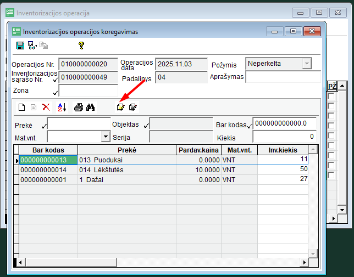Open search with the binoculars icon
354x277 pixels.
(x=91, y=108)
